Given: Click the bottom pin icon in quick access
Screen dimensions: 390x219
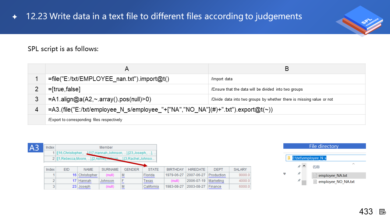Looking at the screenshot, I should (x=299, y=180).
